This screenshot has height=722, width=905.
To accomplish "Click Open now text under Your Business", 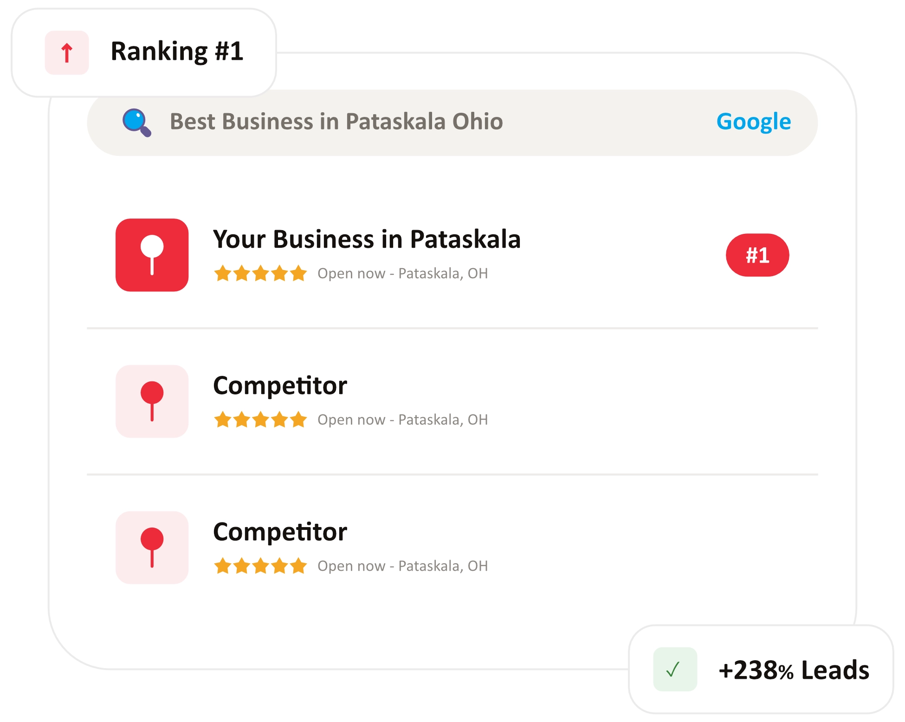I will (351, 274).
